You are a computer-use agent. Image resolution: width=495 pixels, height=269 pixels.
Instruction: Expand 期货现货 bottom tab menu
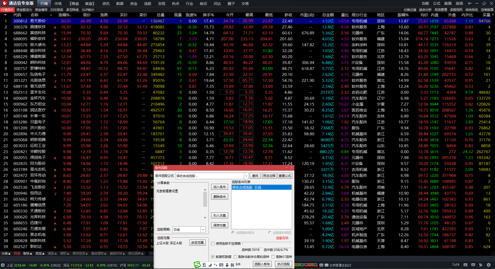[80, 254]
